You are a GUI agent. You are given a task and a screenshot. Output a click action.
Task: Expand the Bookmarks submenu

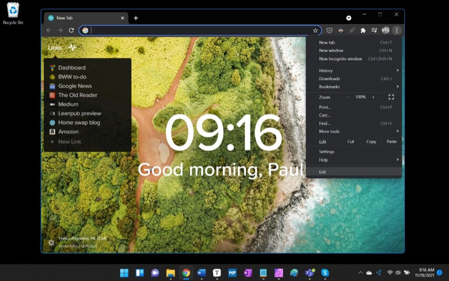click(328, 86)
